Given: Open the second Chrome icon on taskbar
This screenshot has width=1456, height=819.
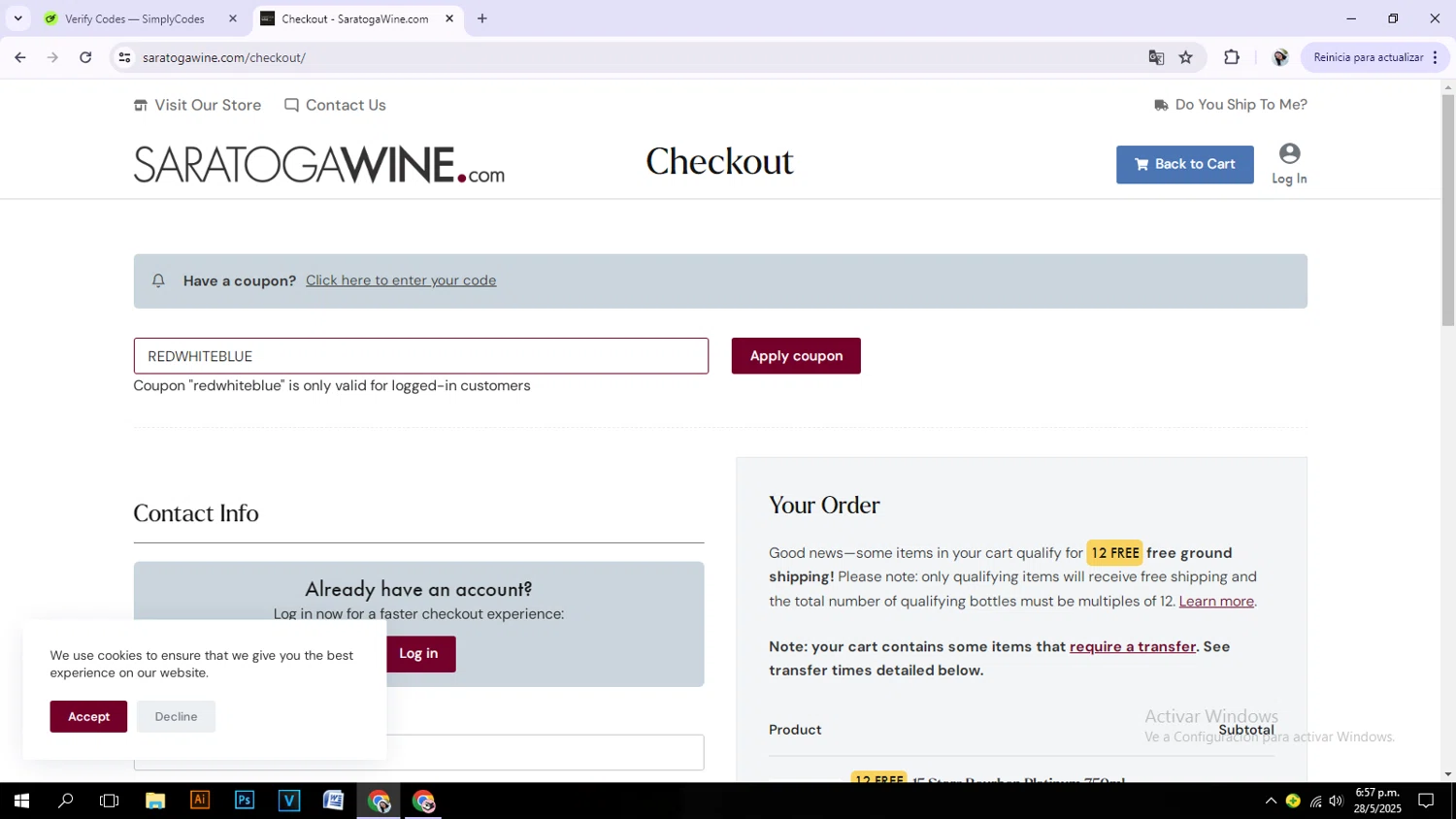Looking at the screenshot, I should click(423, 801).
